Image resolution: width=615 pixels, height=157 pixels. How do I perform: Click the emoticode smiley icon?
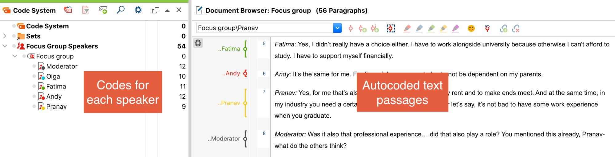point(471,29)
